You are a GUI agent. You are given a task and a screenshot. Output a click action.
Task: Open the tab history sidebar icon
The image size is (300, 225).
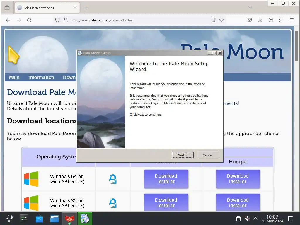[7, 8]
